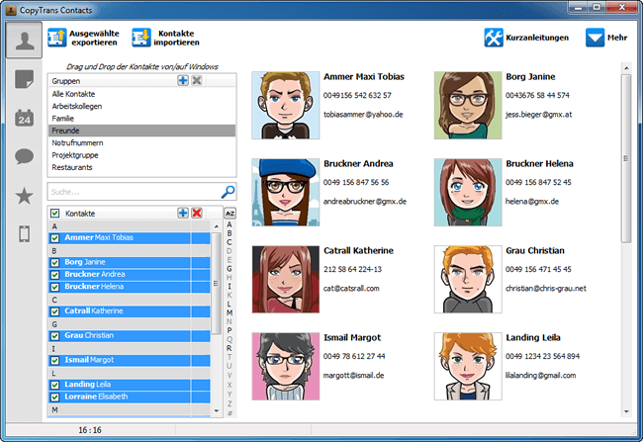
Task: Open the Mehr dropdown menu
Action: 606,38
